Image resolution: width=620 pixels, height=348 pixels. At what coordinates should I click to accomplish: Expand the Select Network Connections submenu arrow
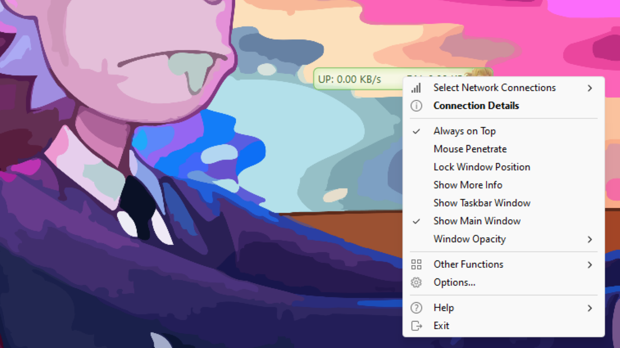click(589, 88)
